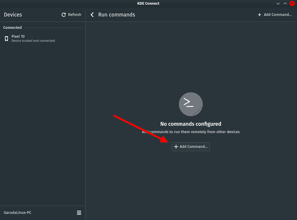Open Add Command from the header toolbar
297x220 pixels.
pyautogui.click(x=275, y=15)
